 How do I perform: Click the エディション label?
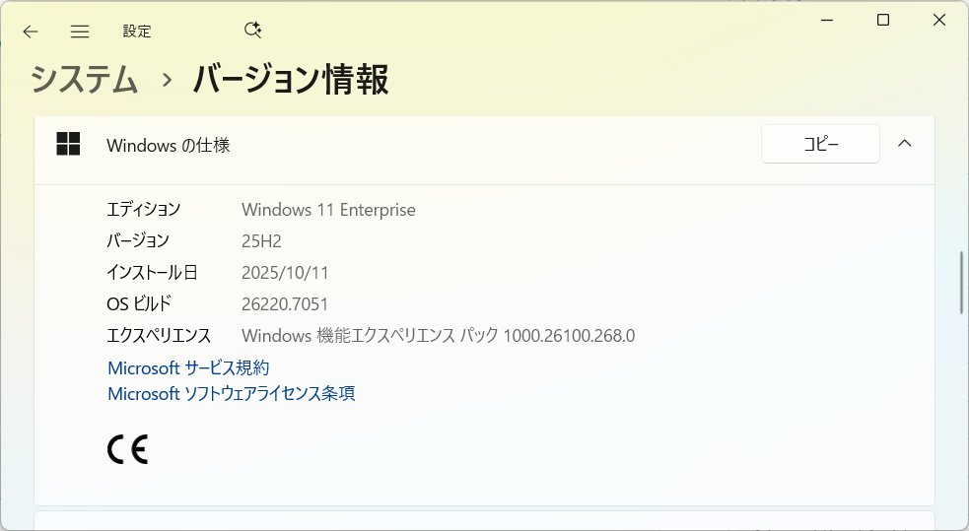[143, 209]
